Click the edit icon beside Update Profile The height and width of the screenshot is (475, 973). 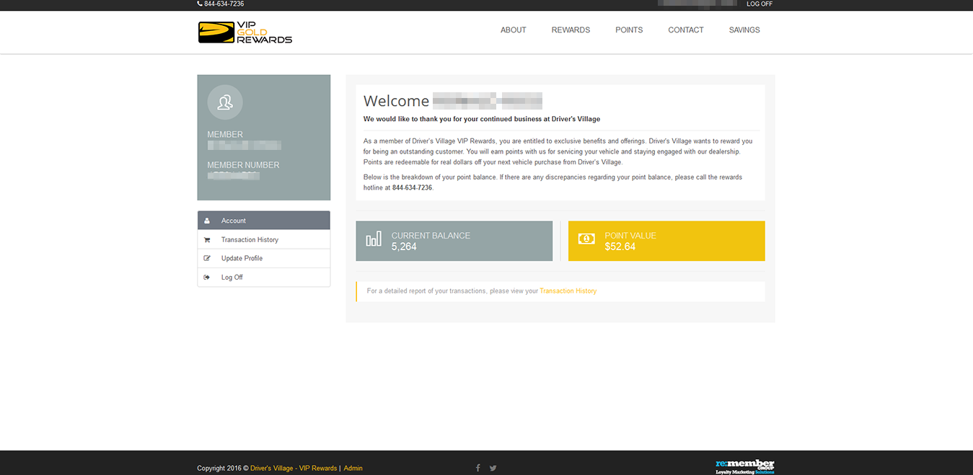coord(207,258)
